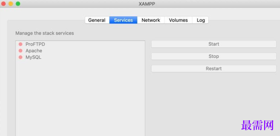280x136 pixels.
Task: Maximize the XAMPP window with green button
Action: point(18,3)
